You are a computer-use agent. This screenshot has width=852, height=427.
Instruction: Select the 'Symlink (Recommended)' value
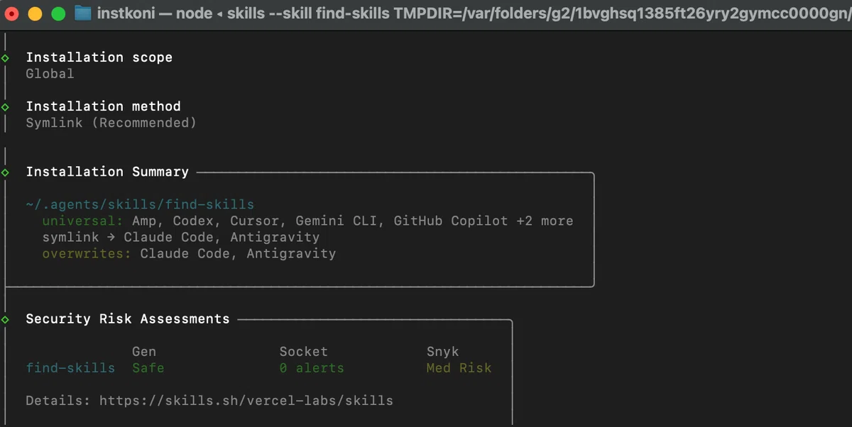111,123
